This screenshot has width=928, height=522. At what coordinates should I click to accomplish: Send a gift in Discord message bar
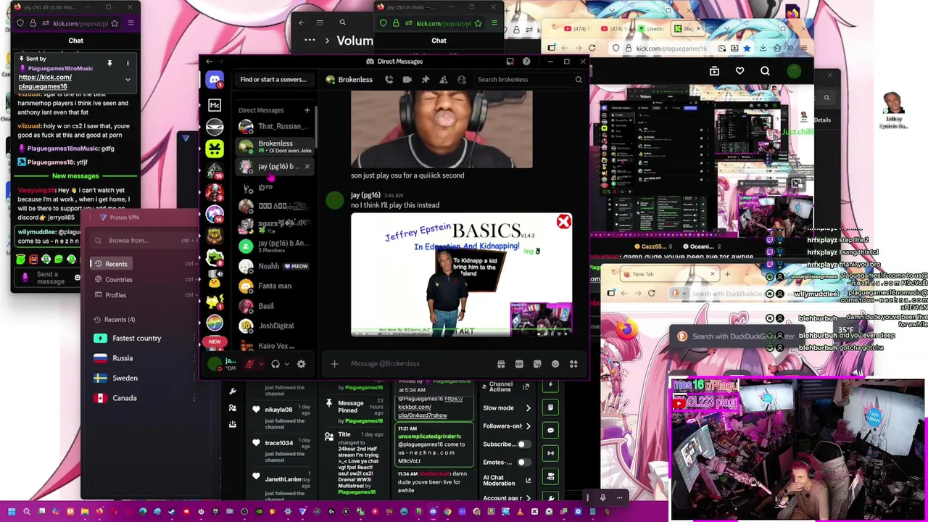501,364
